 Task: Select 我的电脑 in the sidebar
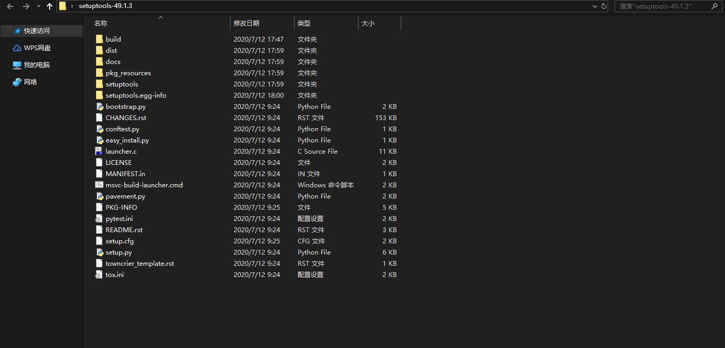click(37, 65)
